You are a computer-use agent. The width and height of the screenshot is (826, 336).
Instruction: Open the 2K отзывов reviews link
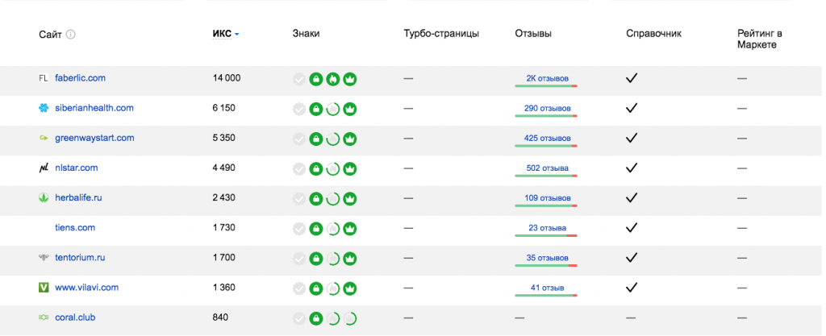click(x=548, y=78)
